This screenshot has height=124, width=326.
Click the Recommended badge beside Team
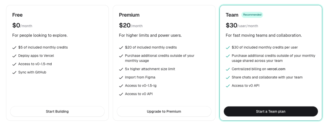coord(252,15)
